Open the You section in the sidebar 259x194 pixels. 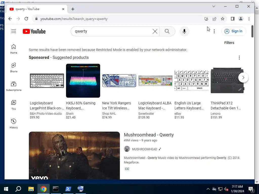[x=14, y=105]
